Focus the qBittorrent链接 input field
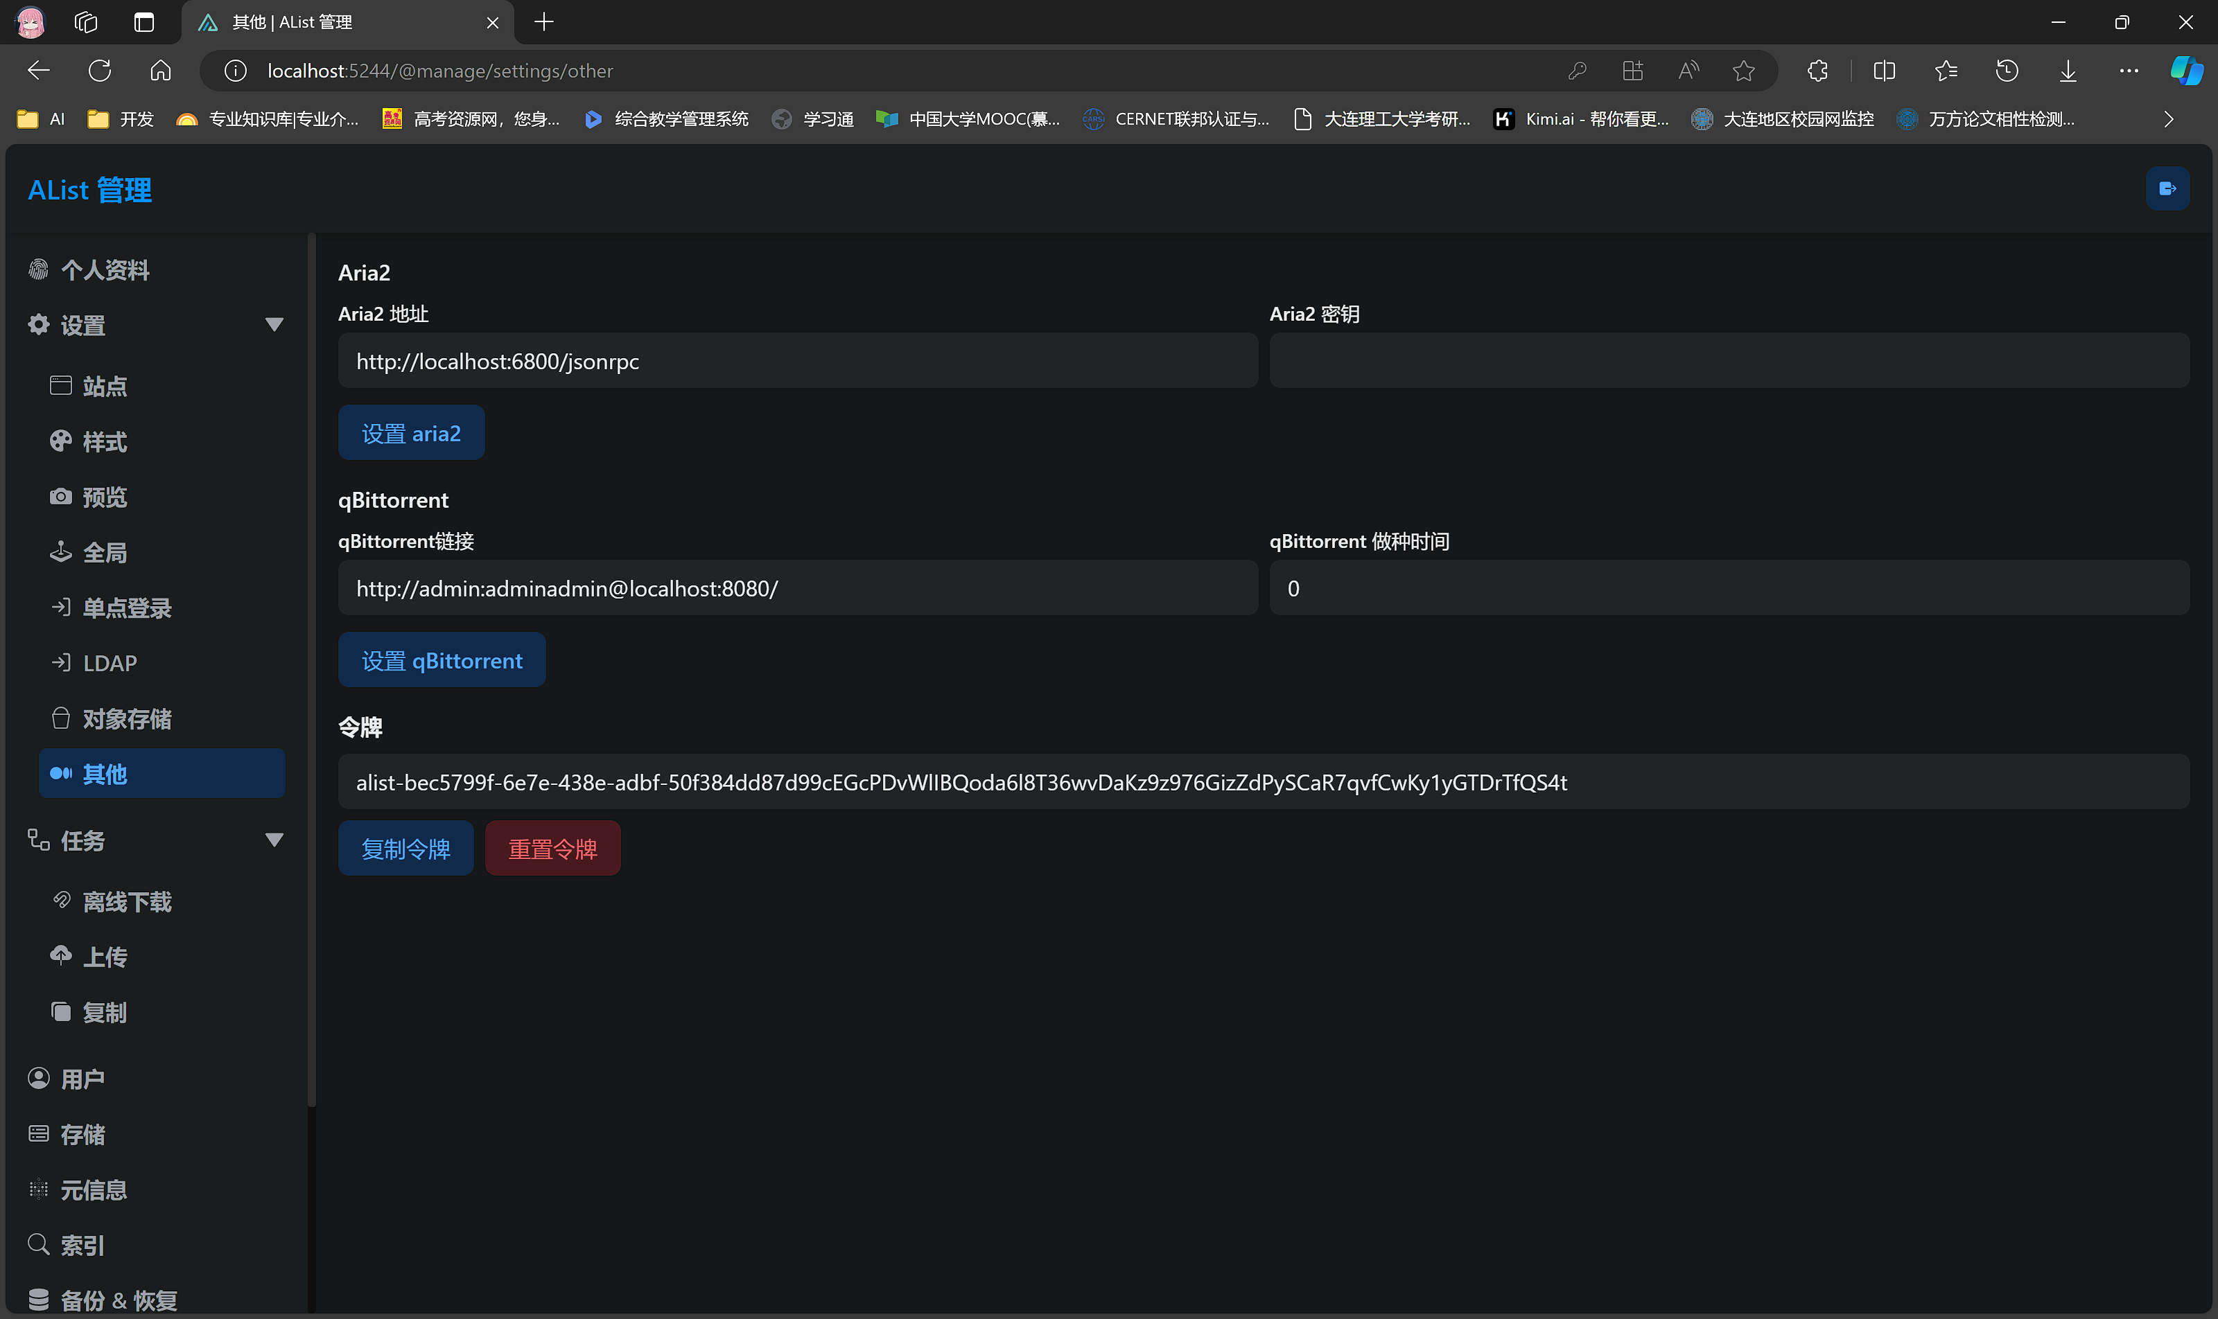2218x1319 pixels. 798,587
